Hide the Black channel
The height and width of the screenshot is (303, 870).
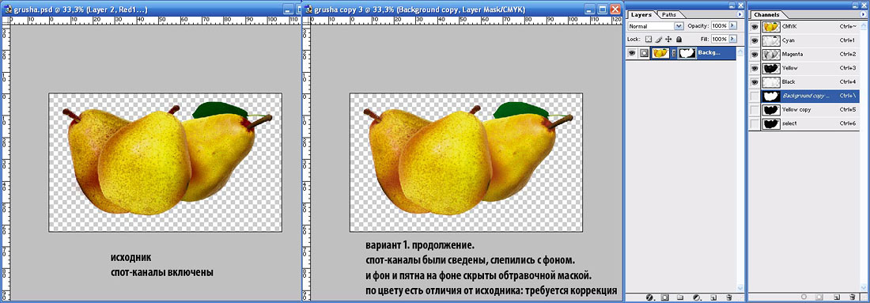click(x=754, y=81)
